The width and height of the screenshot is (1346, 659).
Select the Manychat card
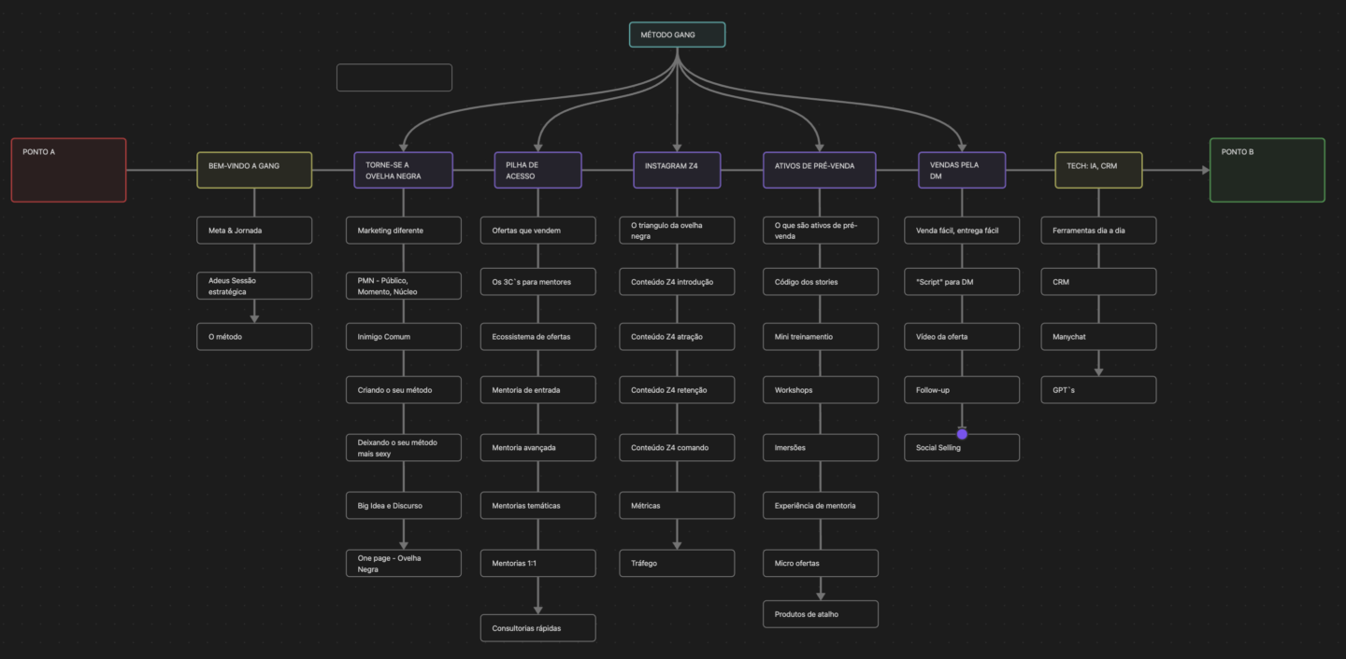click(1098, 337)
